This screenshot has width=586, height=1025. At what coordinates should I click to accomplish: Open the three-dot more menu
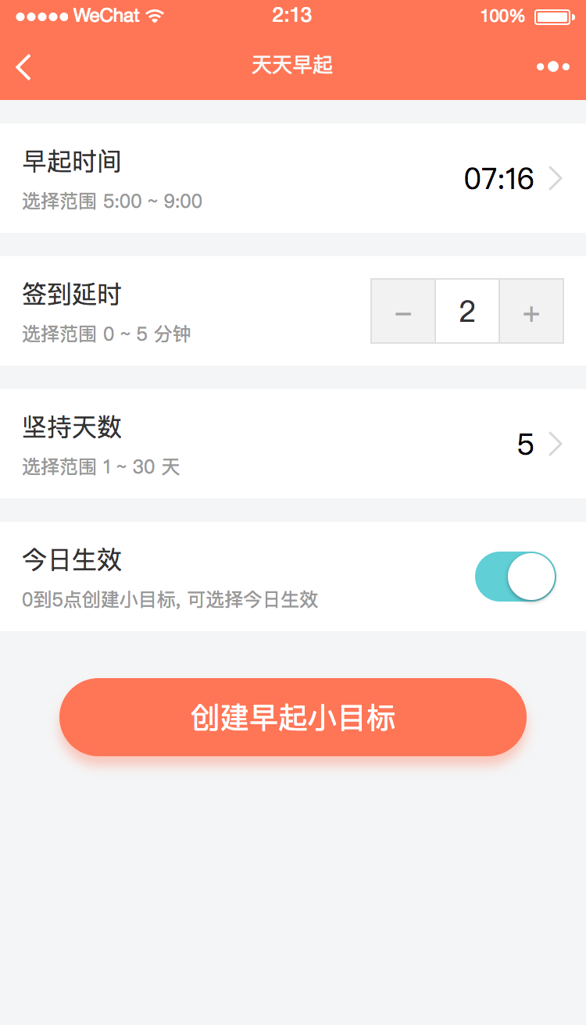click(x=552, y=67)
